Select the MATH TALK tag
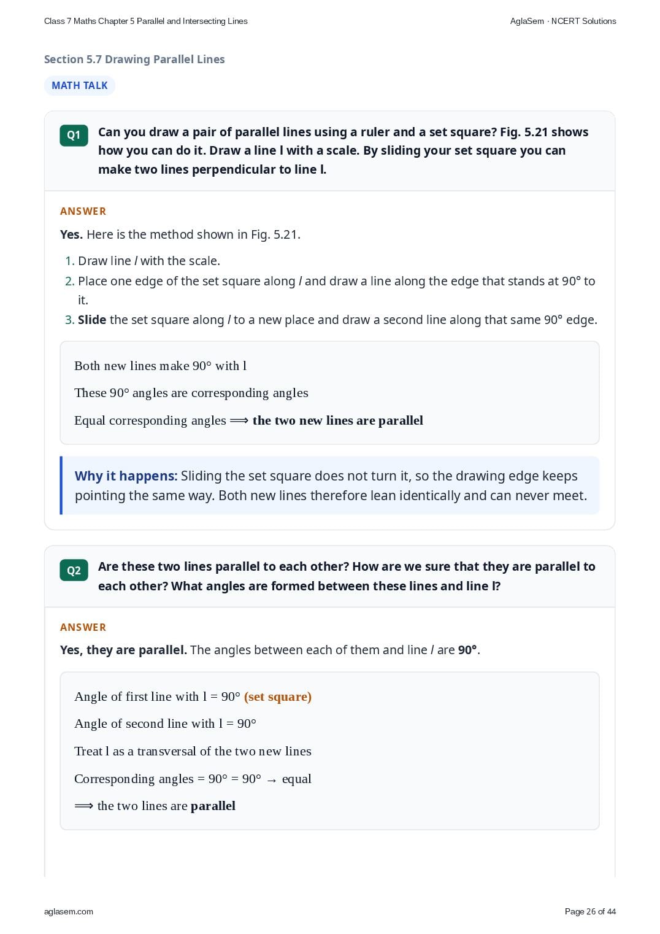Image resolution: width=660 pixels, height=934 pixels. point(80,85)
